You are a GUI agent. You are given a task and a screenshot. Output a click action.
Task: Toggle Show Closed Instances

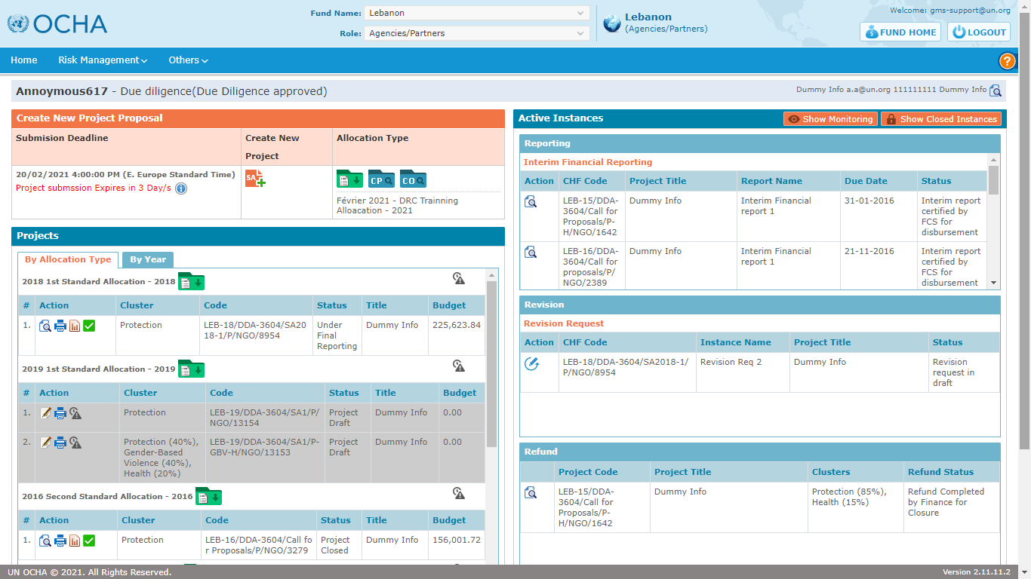(941, 119)
